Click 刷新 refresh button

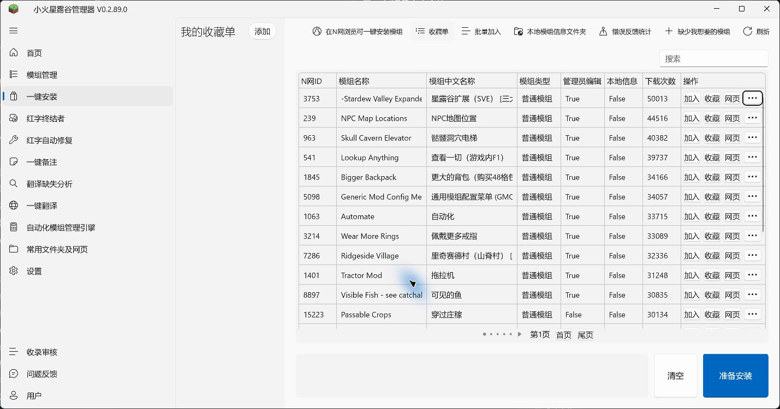click(x=757, y=32)
